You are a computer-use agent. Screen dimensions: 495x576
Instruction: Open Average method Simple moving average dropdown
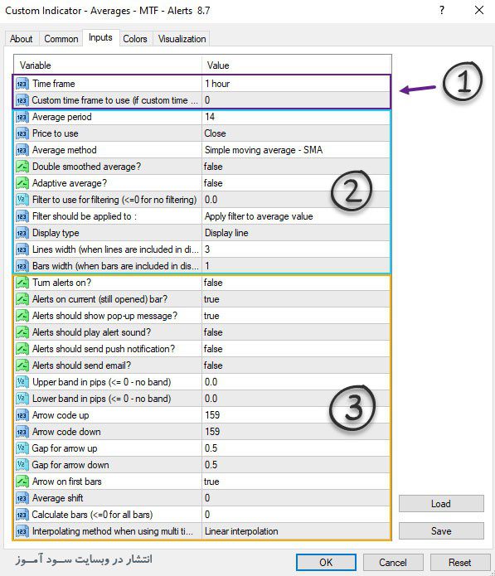tap(296, 150)
